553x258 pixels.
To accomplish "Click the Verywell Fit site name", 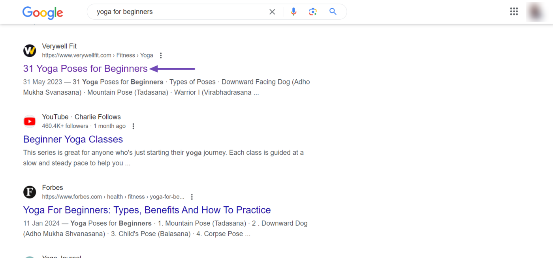I will coord(59,46).
